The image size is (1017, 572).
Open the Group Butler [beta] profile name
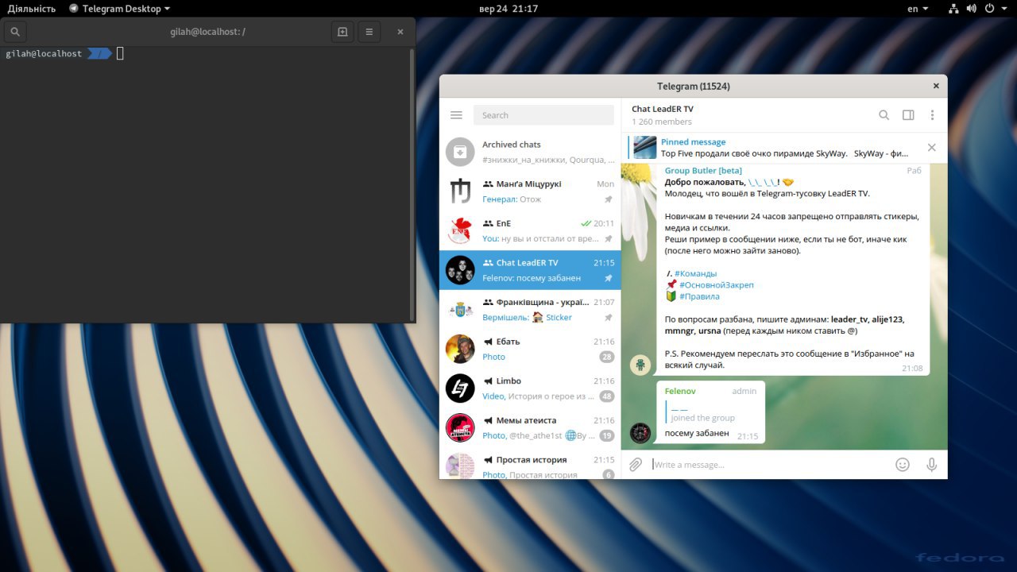(703, 171)
